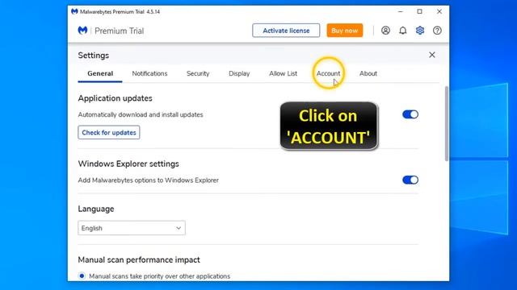Open the notifications bell icon

coord(402,31)
